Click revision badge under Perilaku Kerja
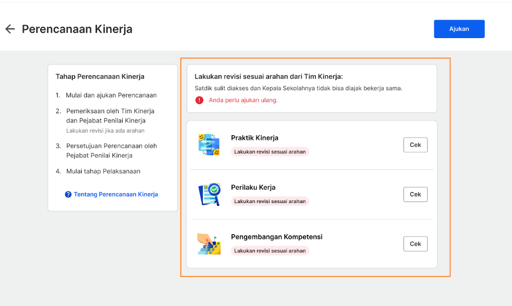 (x=270, y=201)
